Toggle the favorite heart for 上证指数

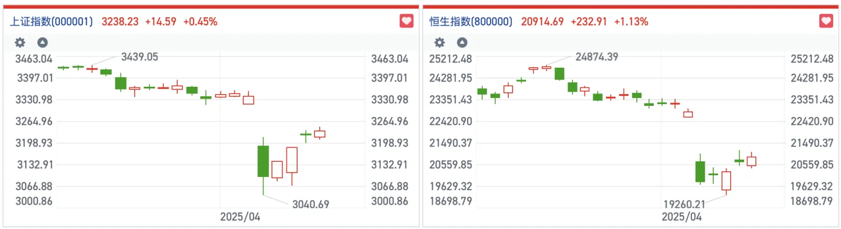click(406, 22)
